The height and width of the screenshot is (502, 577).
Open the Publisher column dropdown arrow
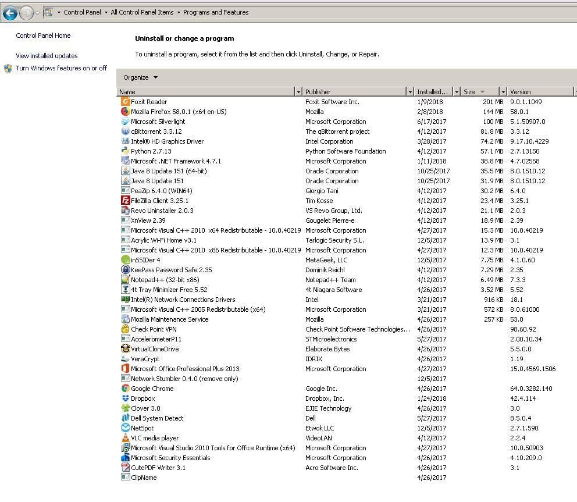click(x=410, y=92)
